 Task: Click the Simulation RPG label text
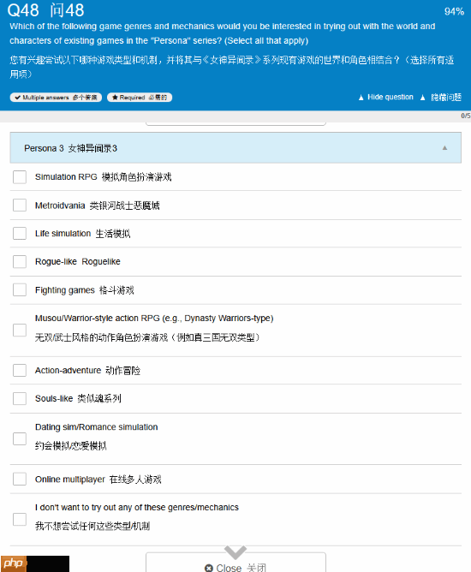[103, 177]
